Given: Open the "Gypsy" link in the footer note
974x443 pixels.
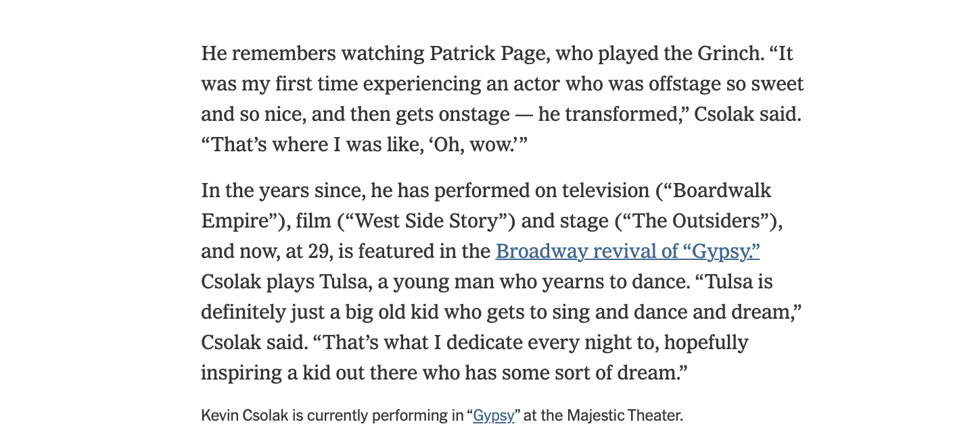Looking at the screenshot, I should 494,415.
